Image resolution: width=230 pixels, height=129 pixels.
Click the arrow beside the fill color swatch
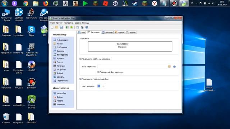[103, 86]
